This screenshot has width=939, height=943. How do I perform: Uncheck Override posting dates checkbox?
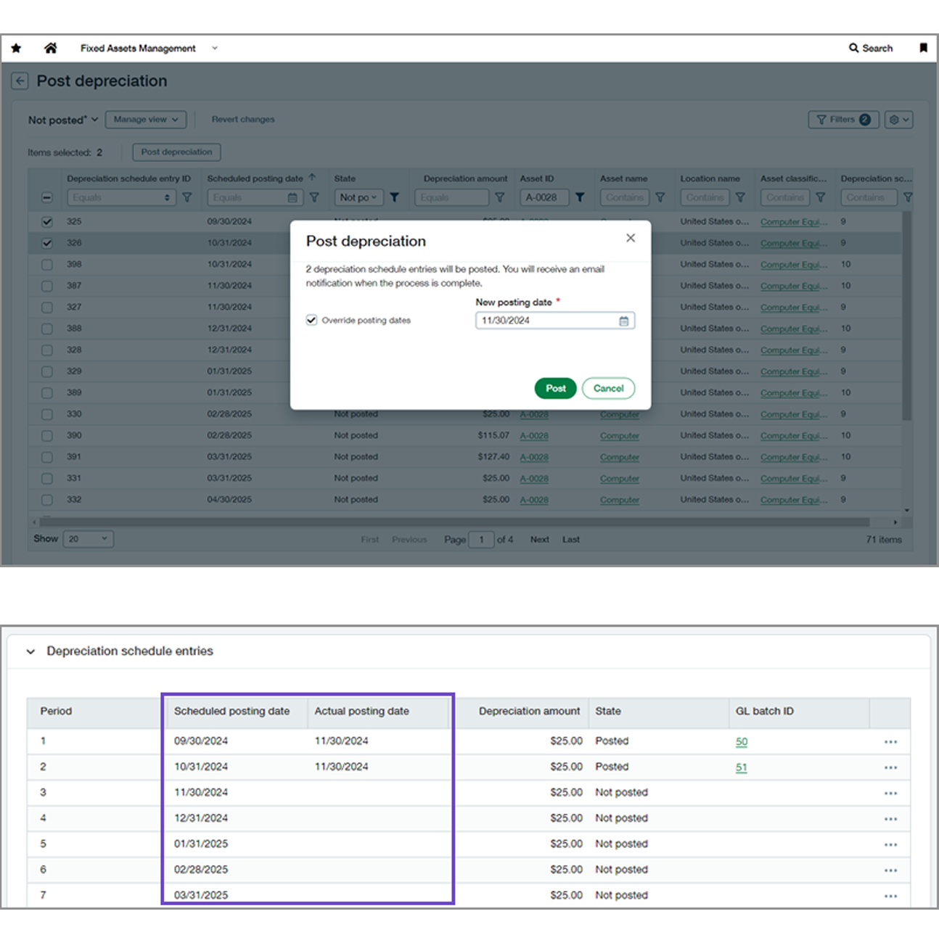coord(312,320)
